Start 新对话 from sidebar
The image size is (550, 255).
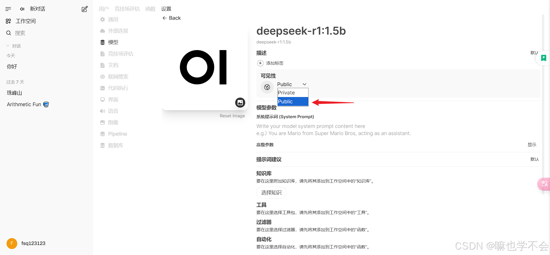click(38, 9)
